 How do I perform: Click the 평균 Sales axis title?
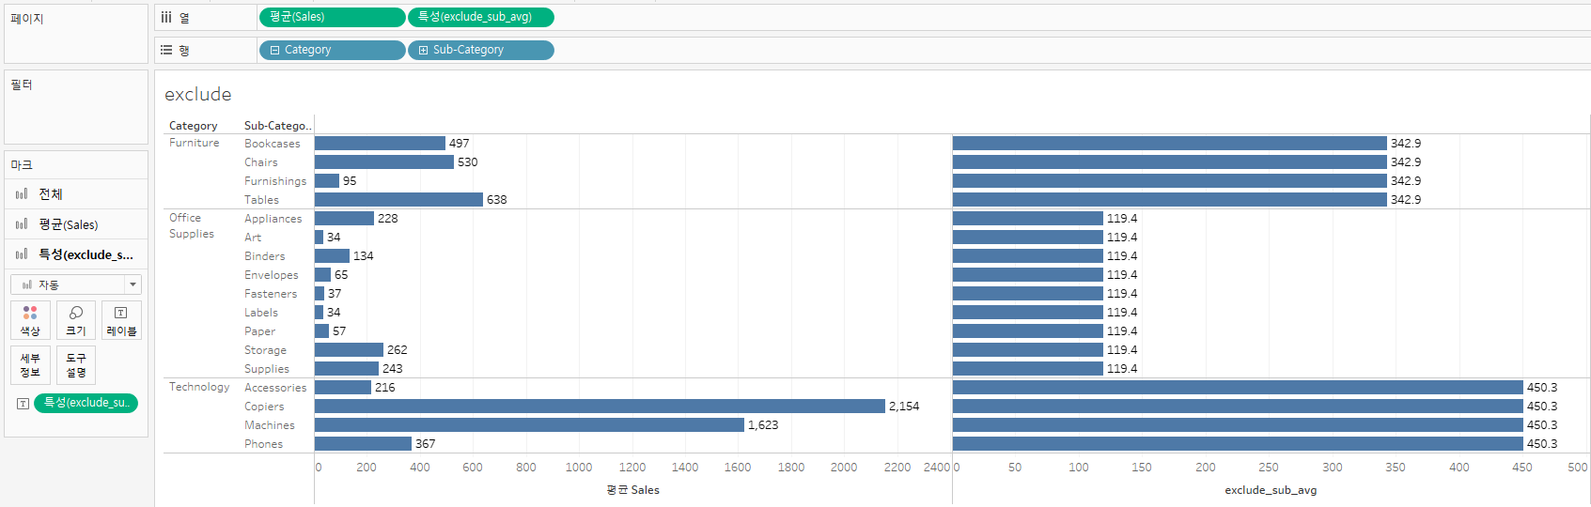[x=633, y=490]
